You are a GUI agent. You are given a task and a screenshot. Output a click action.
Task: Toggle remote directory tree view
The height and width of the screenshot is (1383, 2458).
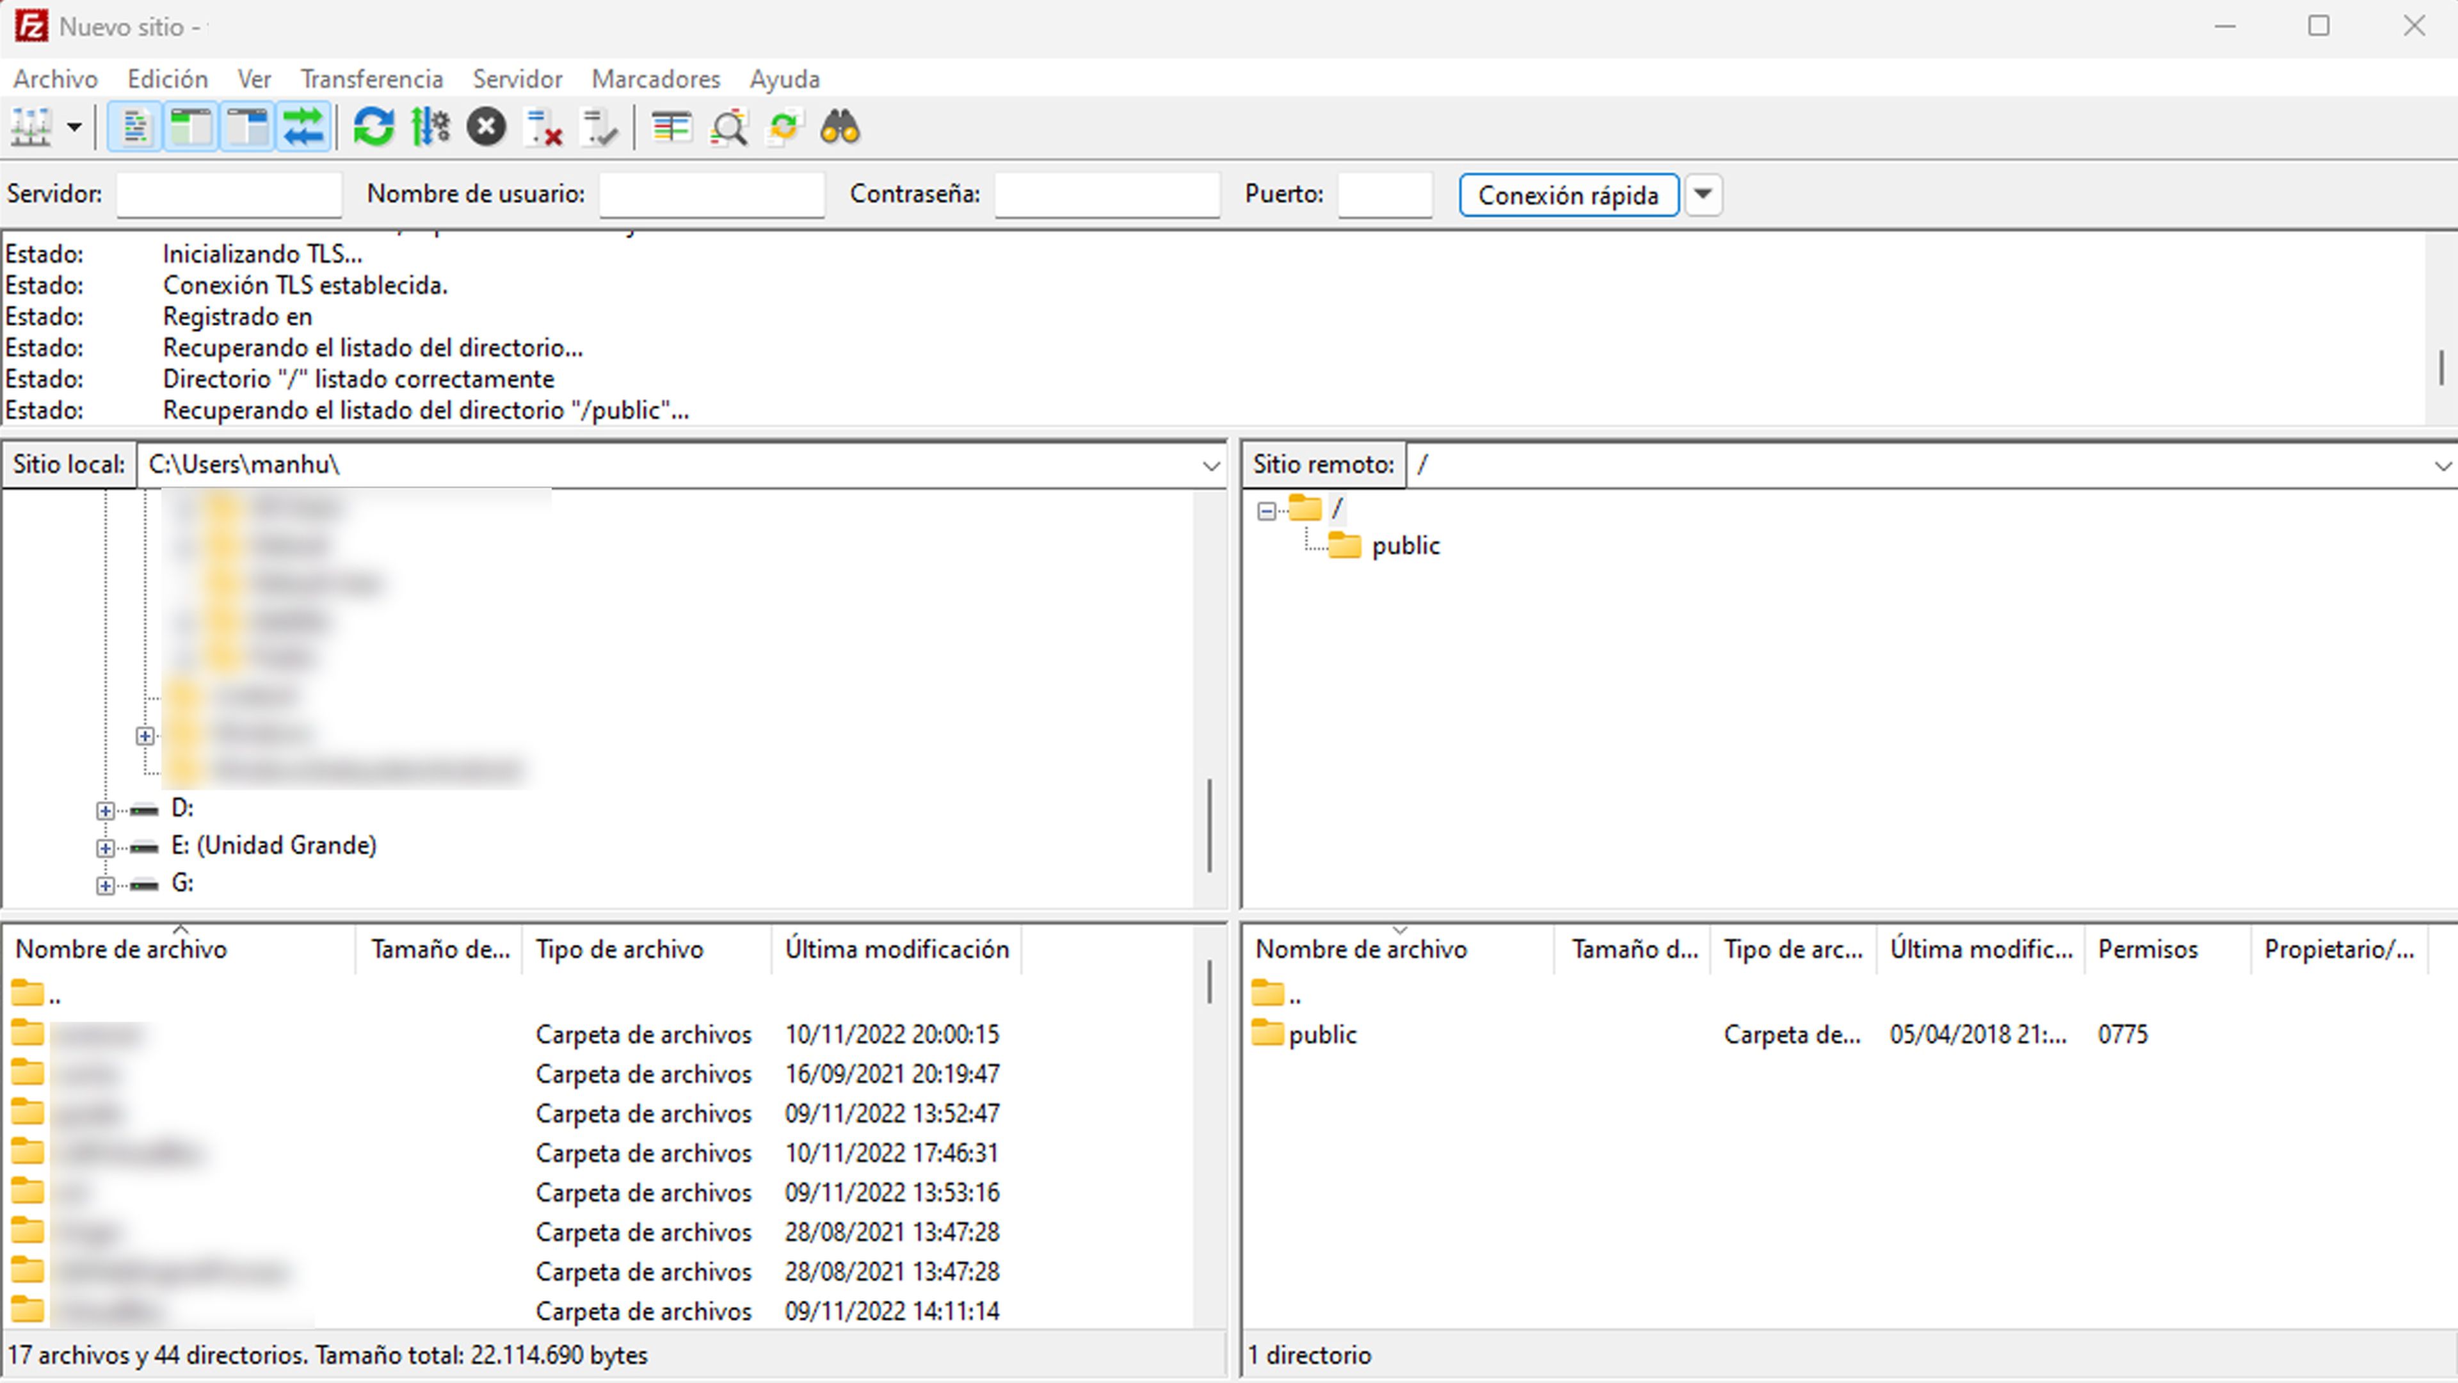[247, 127]
